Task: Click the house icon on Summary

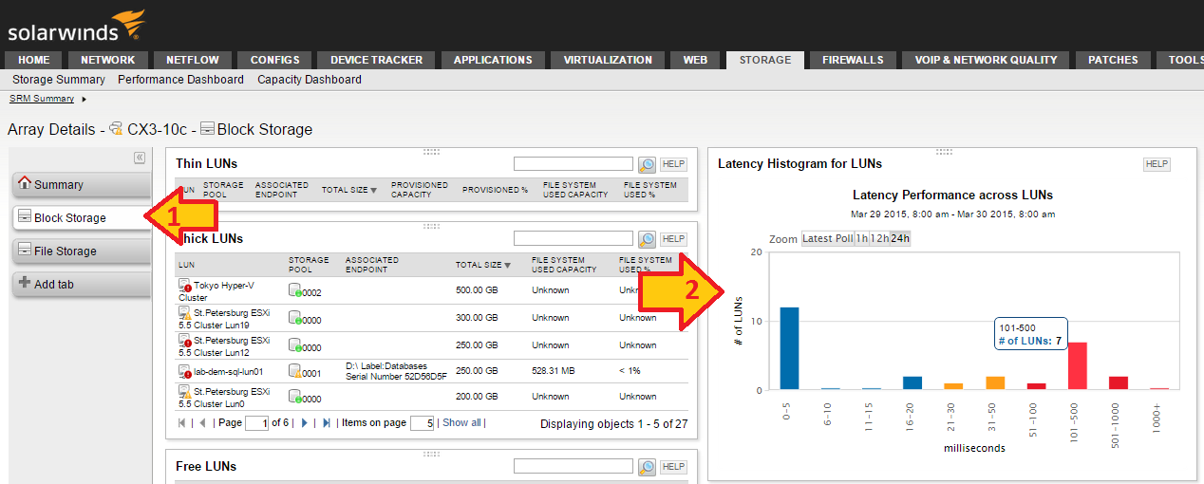Action: point(25,183)
